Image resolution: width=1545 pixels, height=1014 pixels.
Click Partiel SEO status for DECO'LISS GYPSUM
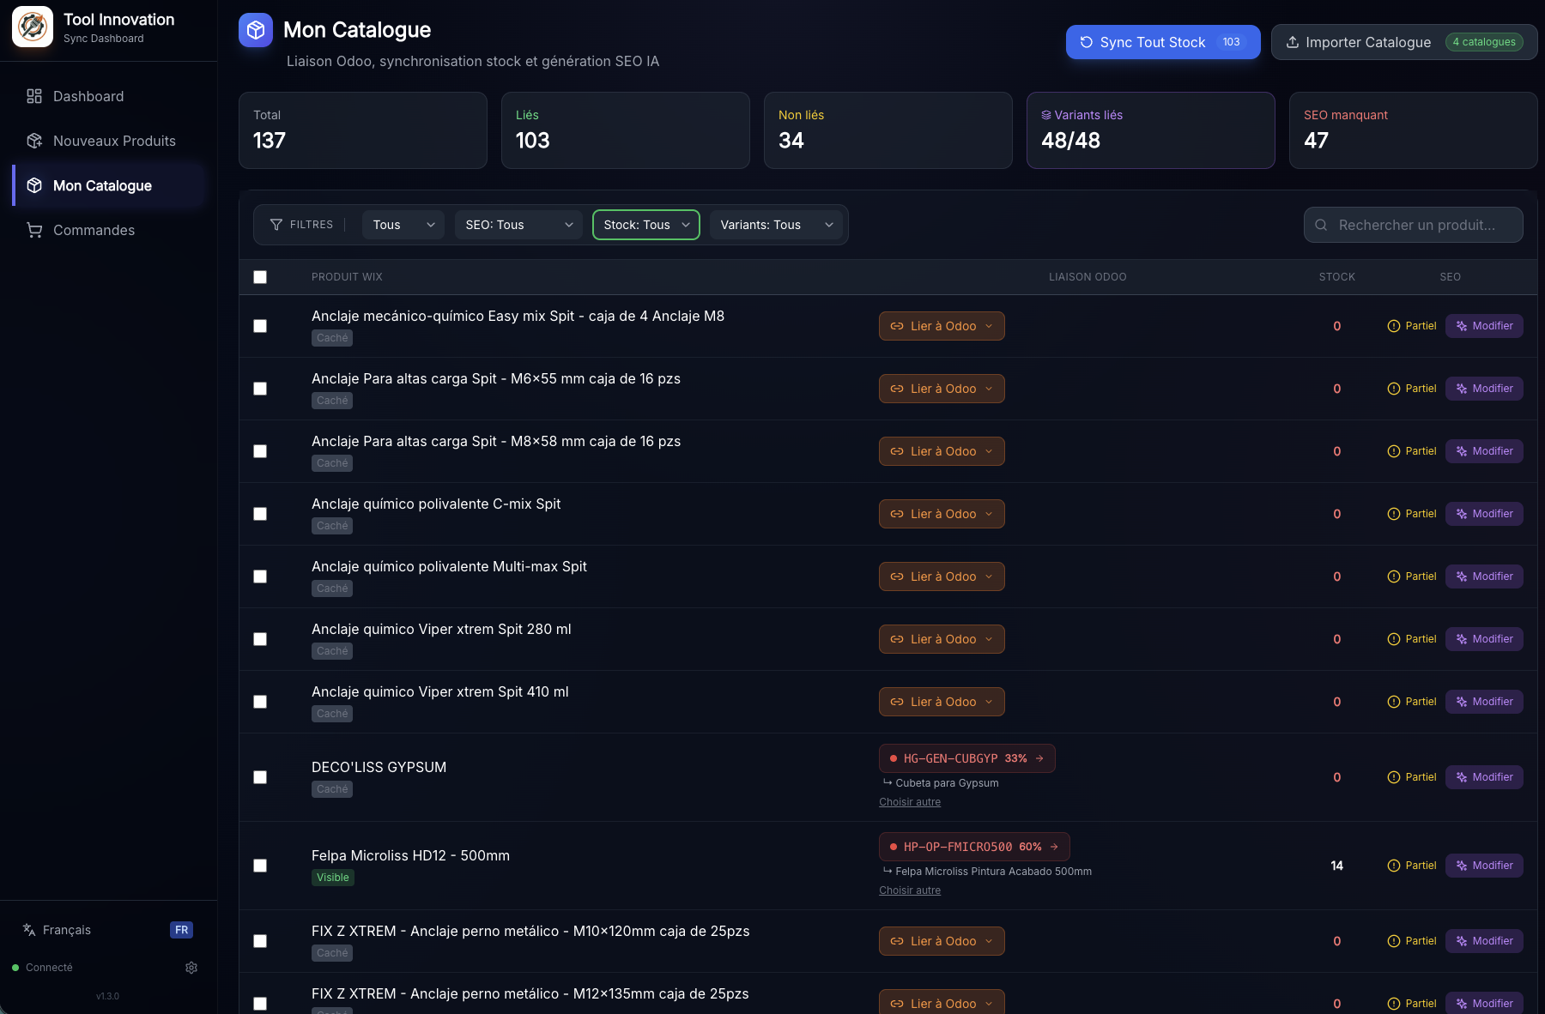(1411, 777)
